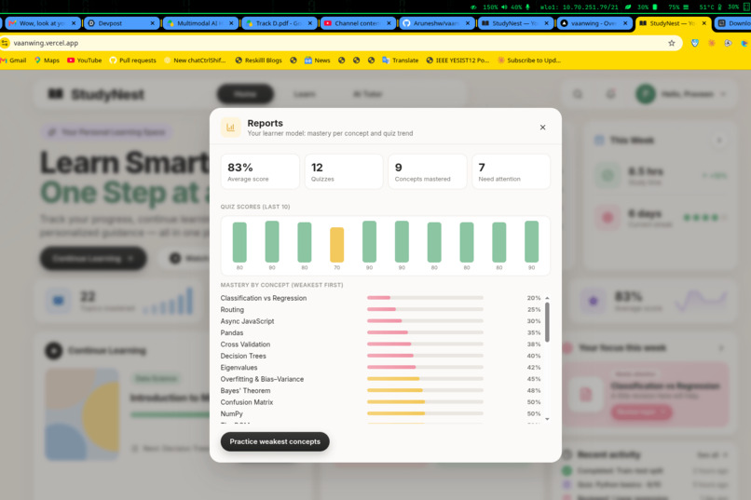This screenshot has width=751, height=500.
Task: Open the IEEE YESIST12 bookmark
Action: coord(457,61)
